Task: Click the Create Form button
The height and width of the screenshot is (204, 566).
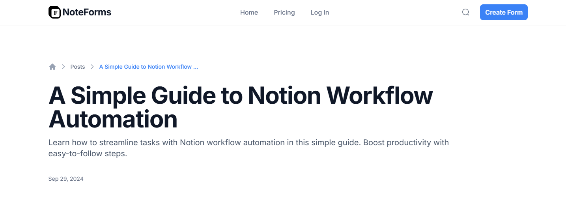Action: pyautogui.click(x=504, y=12)
